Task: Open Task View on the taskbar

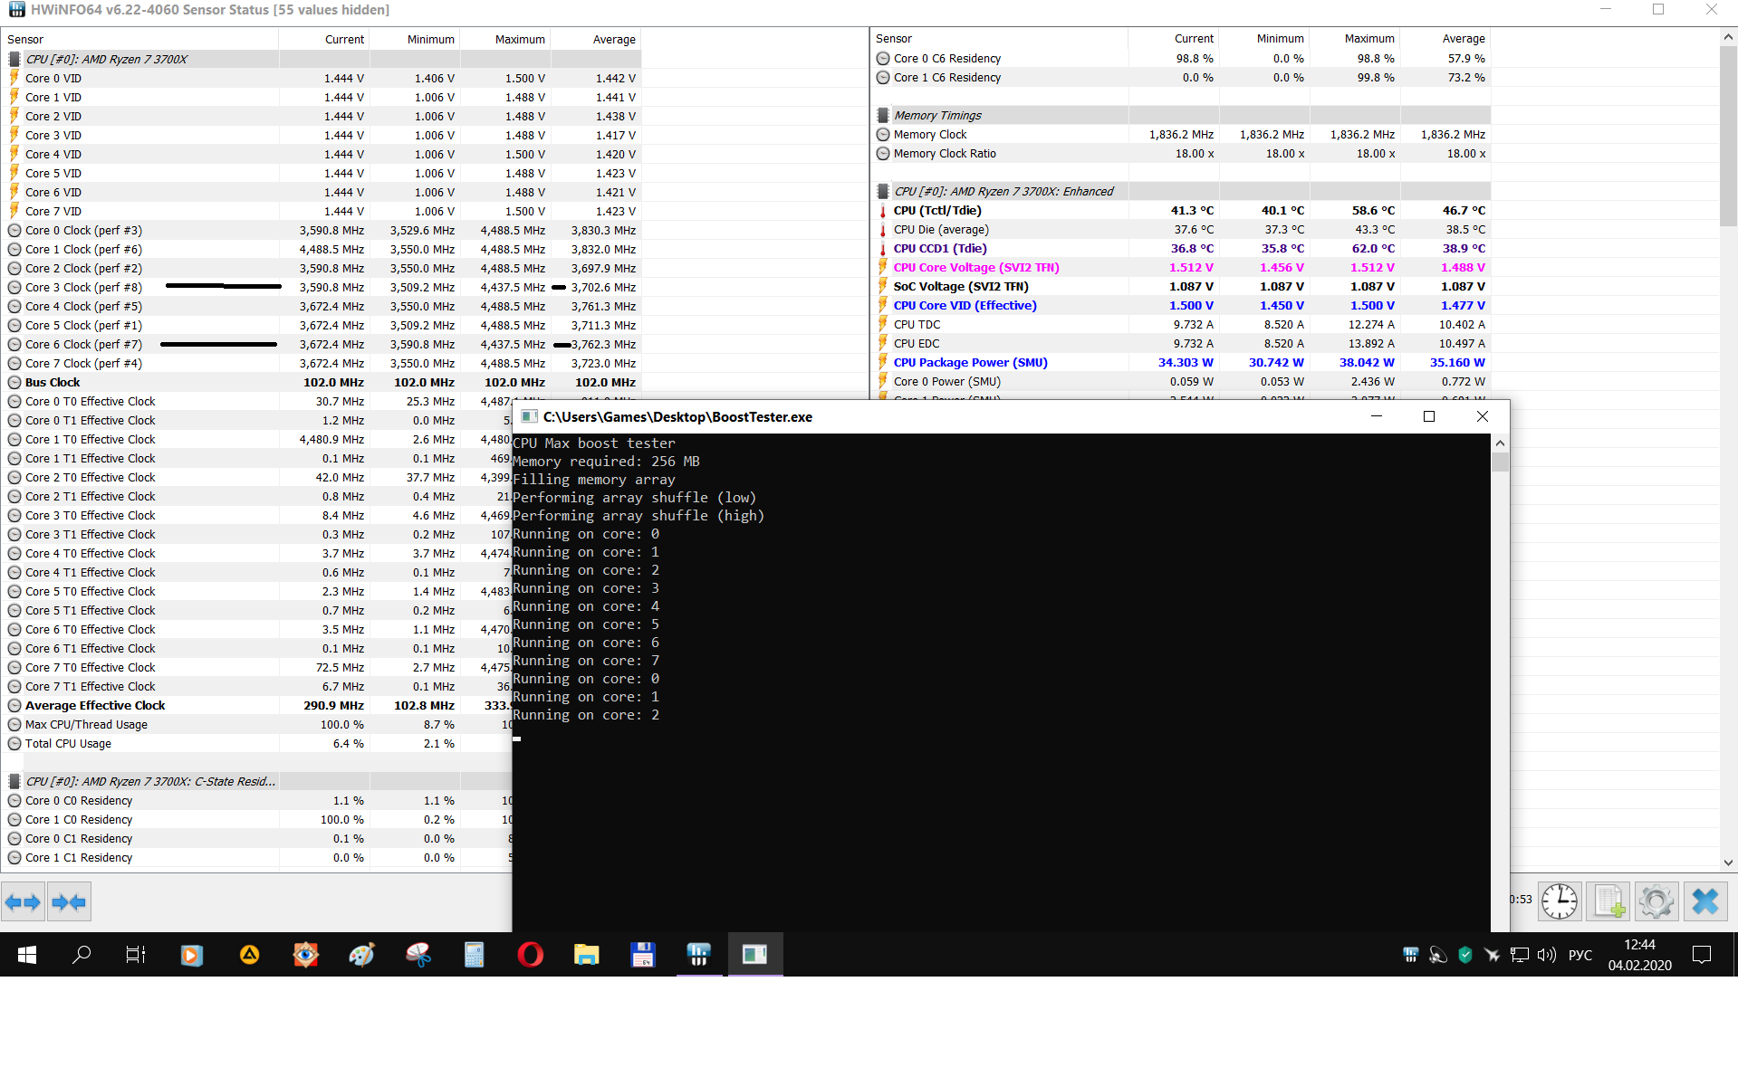Action: (135, 955)
